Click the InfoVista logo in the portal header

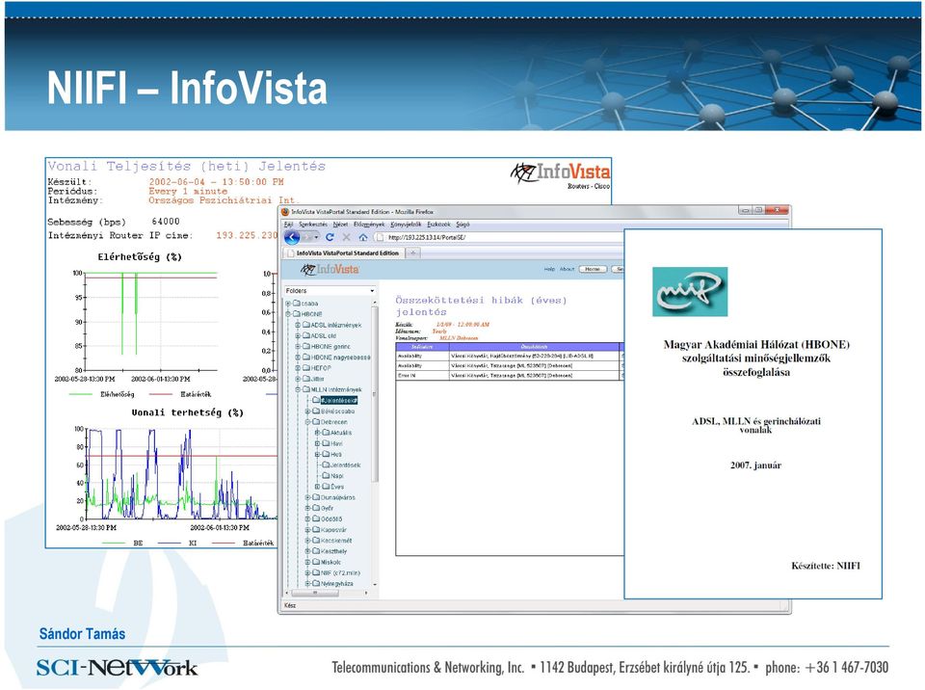click(330, 269)
